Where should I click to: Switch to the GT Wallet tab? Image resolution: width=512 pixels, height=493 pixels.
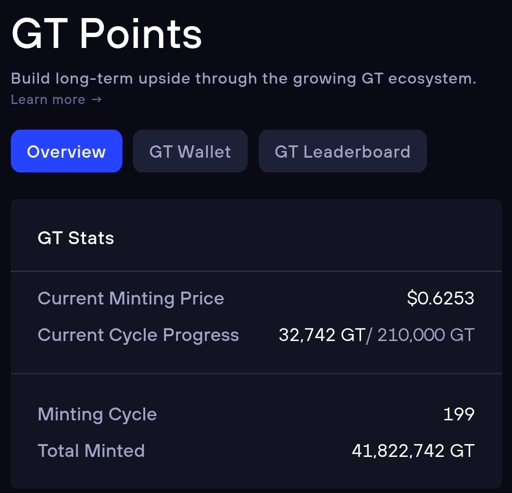pyautogui.click(x=190, y=151)
